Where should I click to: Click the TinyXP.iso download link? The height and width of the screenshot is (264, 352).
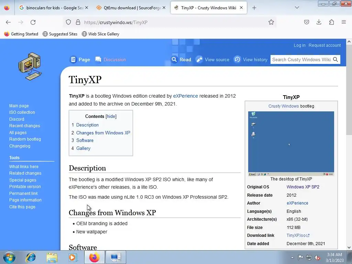[298, 235]
